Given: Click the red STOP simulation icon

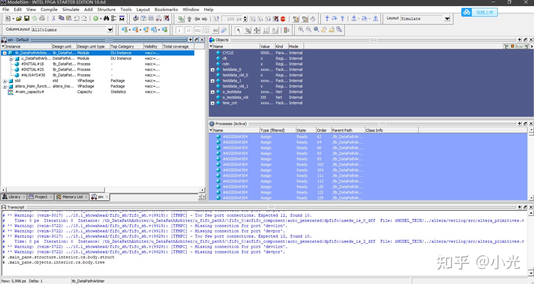Looking at the screenshot, I should [x=283, y=19].
